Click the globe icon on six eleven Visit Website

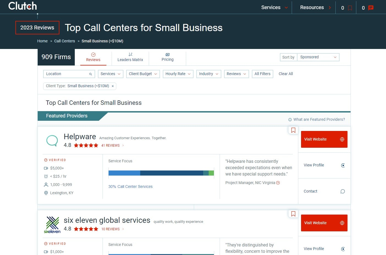pos(342,223)
